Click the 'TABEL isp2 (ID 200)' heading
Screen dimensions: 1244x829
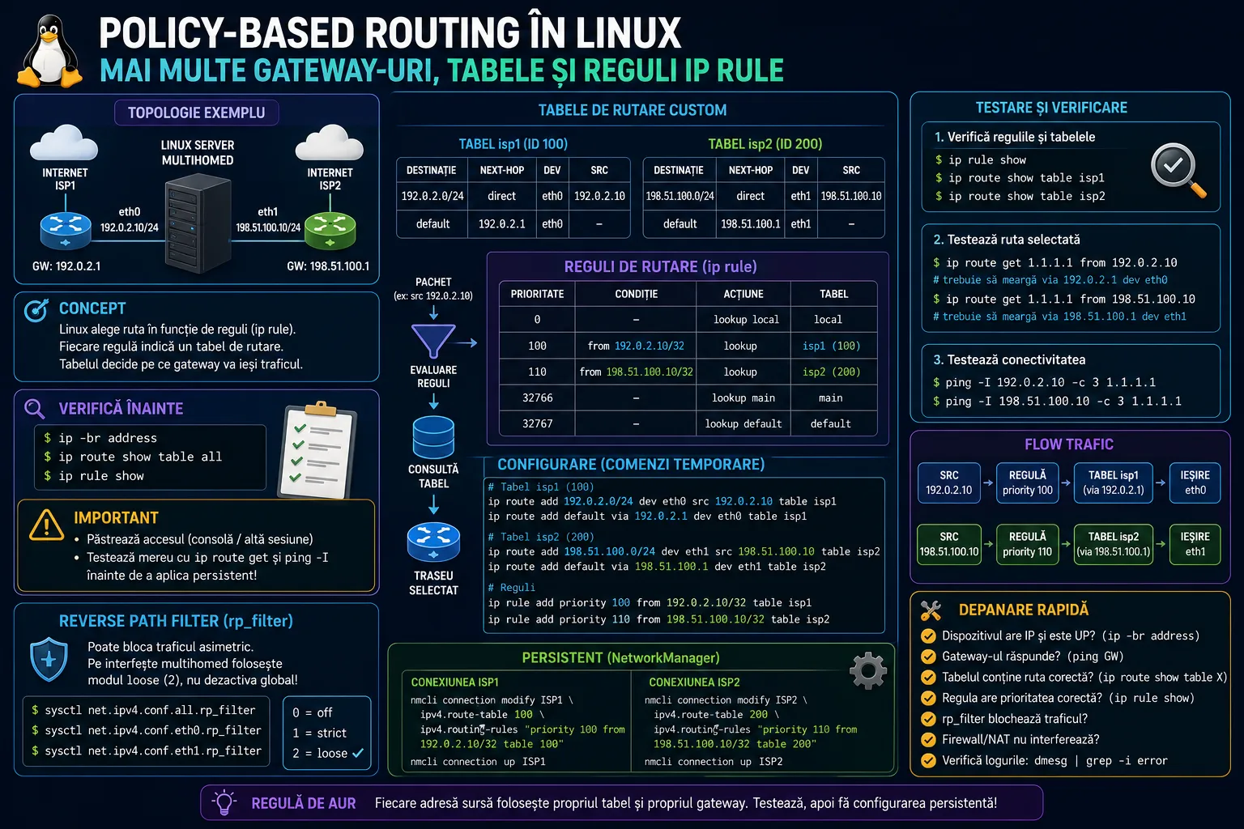(765, 144)
